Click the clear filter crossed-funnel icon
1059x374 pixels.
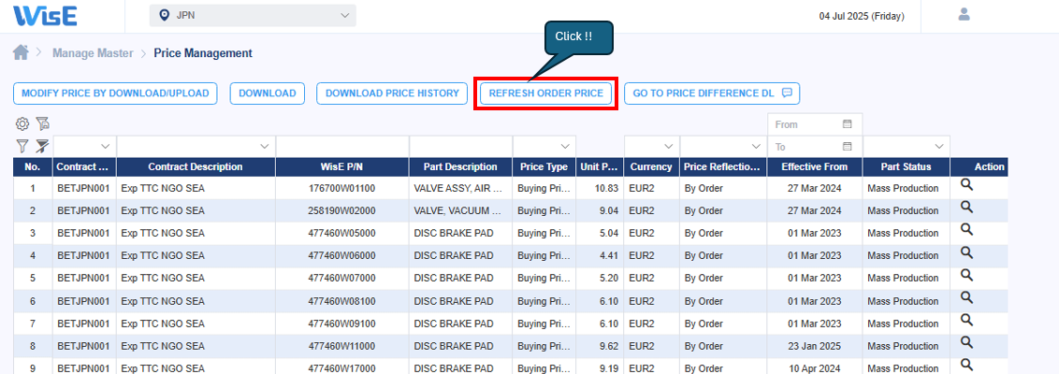(42, 146)
